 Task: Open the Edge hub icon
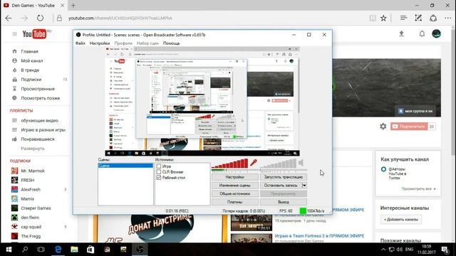[x=403, y=18]
